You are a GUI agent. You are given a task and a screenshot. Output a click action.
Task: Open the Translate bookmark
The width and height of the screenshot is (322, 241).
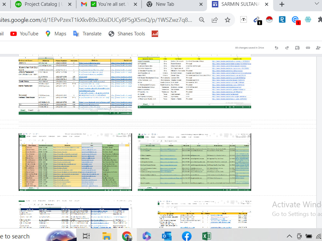pyautogui.click(x=87, y=34)
